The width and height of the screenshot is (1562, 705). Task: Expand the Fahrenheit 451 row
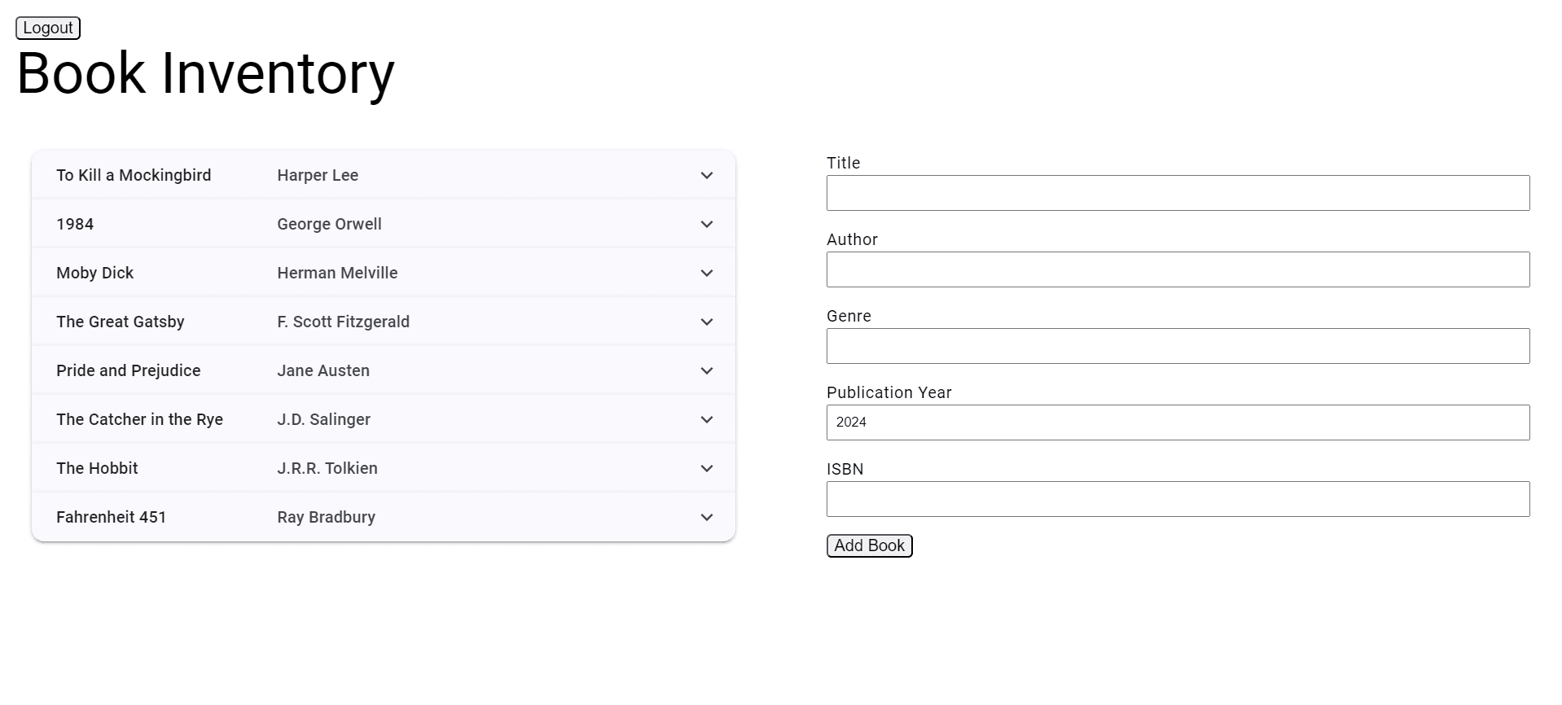coord(707,517)
